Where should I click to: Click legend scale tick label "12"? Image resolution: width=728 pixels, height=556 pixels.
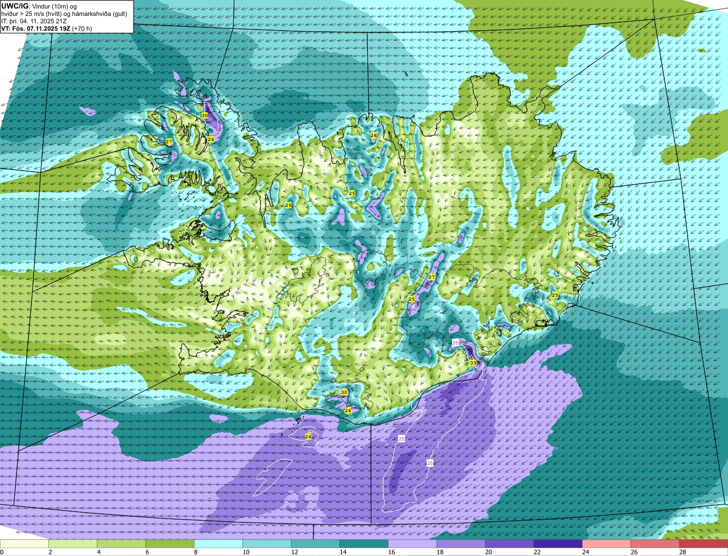coord(294,552)
